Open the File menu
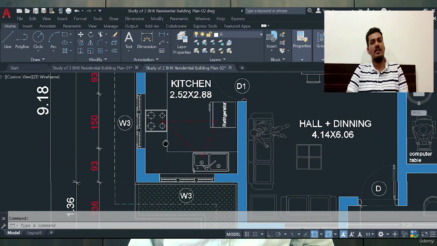Viewport: 437px width, 246px height. (x=20, y=18)
